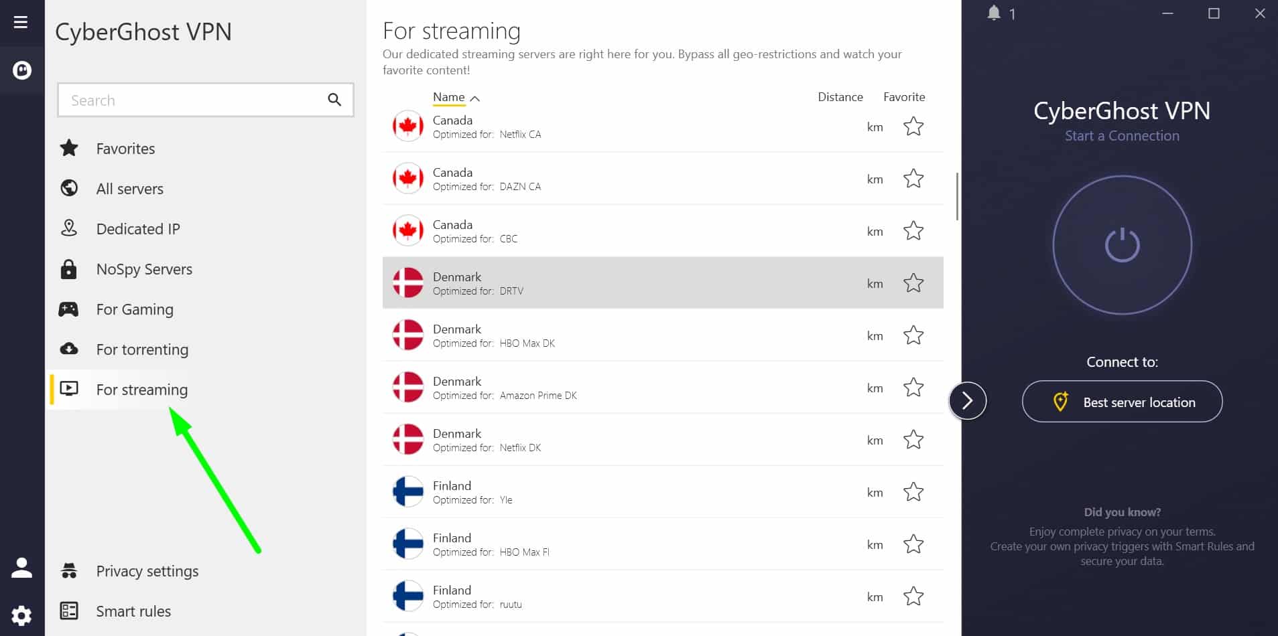The image size is (1278, 636).
Task: Click the search magnifier icon
Action: (334, 100)
